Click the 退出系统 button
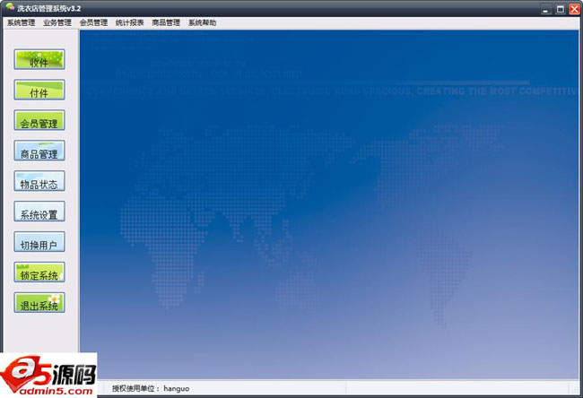The image size is (583, 398). point(39,303)
